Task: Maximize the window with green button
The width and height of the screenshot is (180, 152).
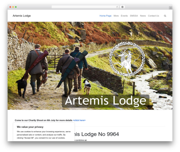Action: click(x=16, y=7)
